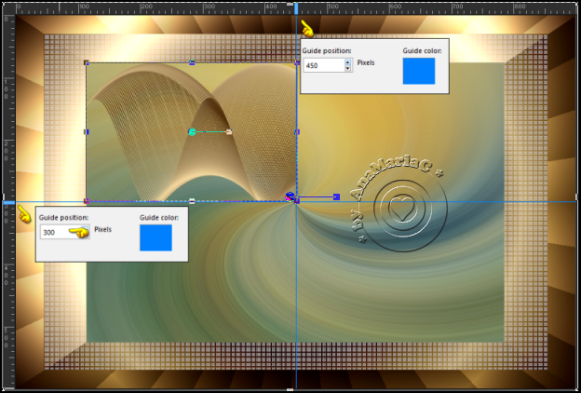Select horizontal guide handle on the left ruler
The image size is (581, 393).
(x=9, y=203)
